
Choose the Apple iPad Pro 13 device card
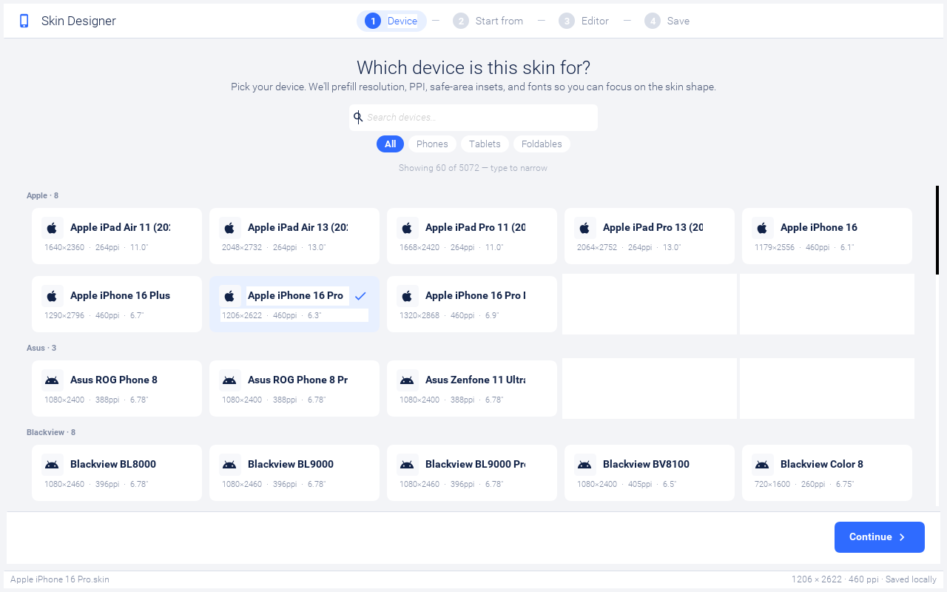pyautogui.click(x=650, y=236)
